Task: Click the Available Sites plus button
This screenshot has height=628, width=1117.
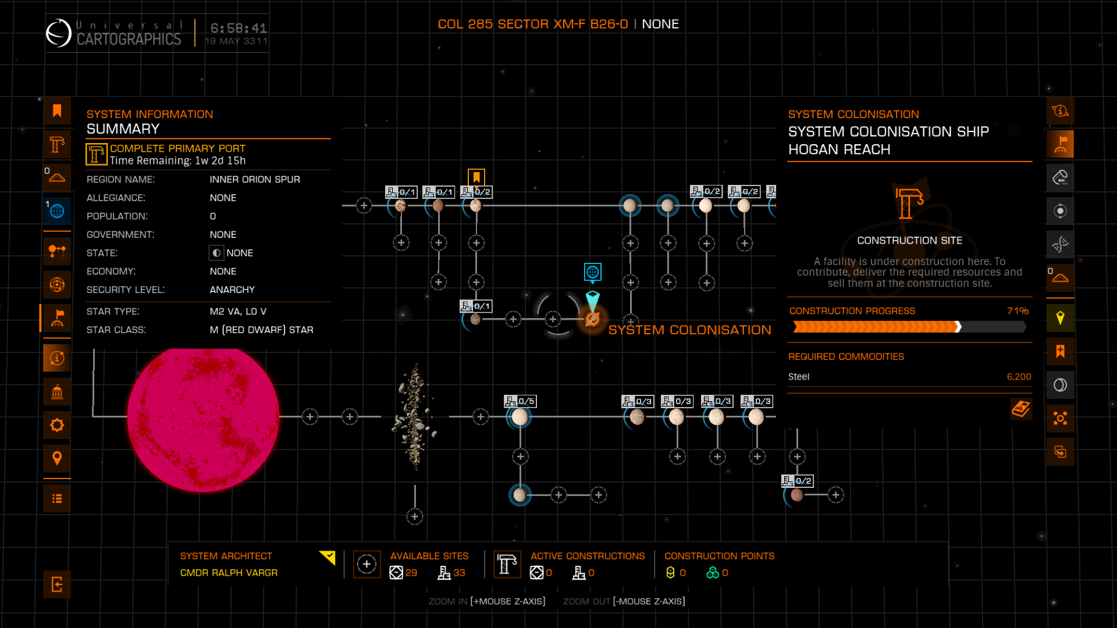Action: (x=367, y=564)
